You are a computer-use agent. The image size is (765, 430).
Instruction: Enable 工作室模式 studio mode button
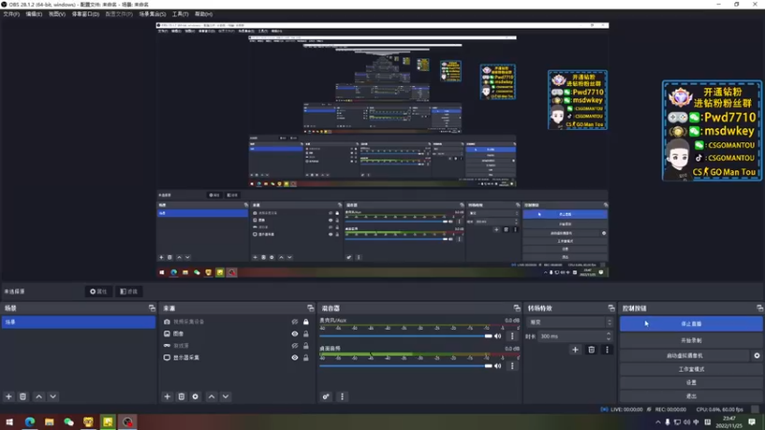tap(690, 369)
